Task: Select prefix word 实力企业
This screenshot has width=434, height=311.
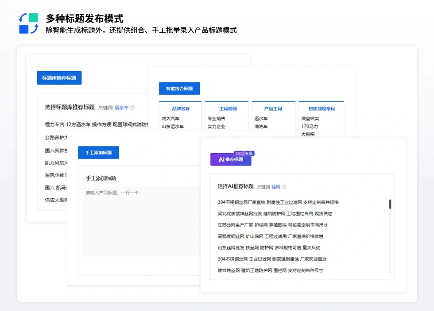Action: [217, 126]
